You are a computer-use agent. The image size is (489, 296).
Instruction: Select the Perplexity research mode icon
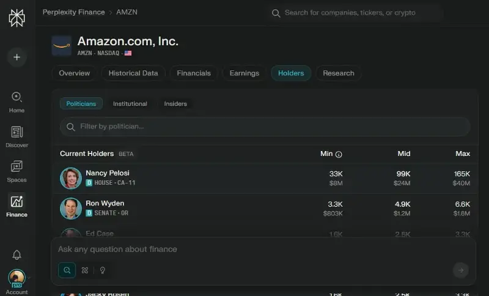pyautogui.click(x=85, y=270)
